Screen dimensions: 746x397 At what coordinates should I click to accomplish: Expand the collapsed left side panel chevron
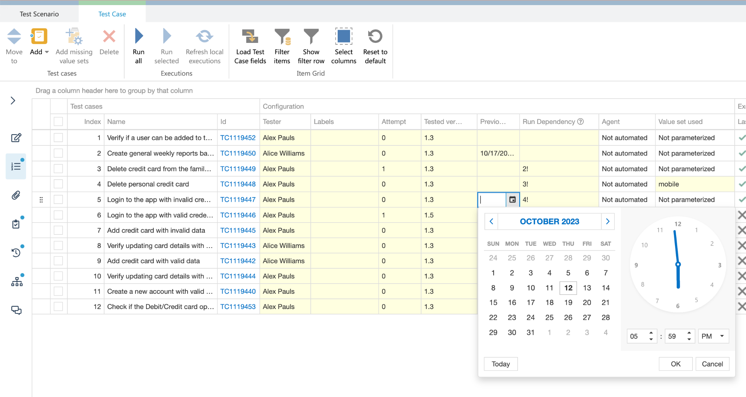click(x=13, y=101)
